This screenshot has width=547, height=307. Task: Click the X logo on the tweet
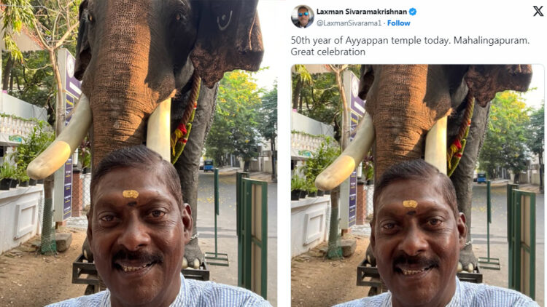click(x=538, y=11)
